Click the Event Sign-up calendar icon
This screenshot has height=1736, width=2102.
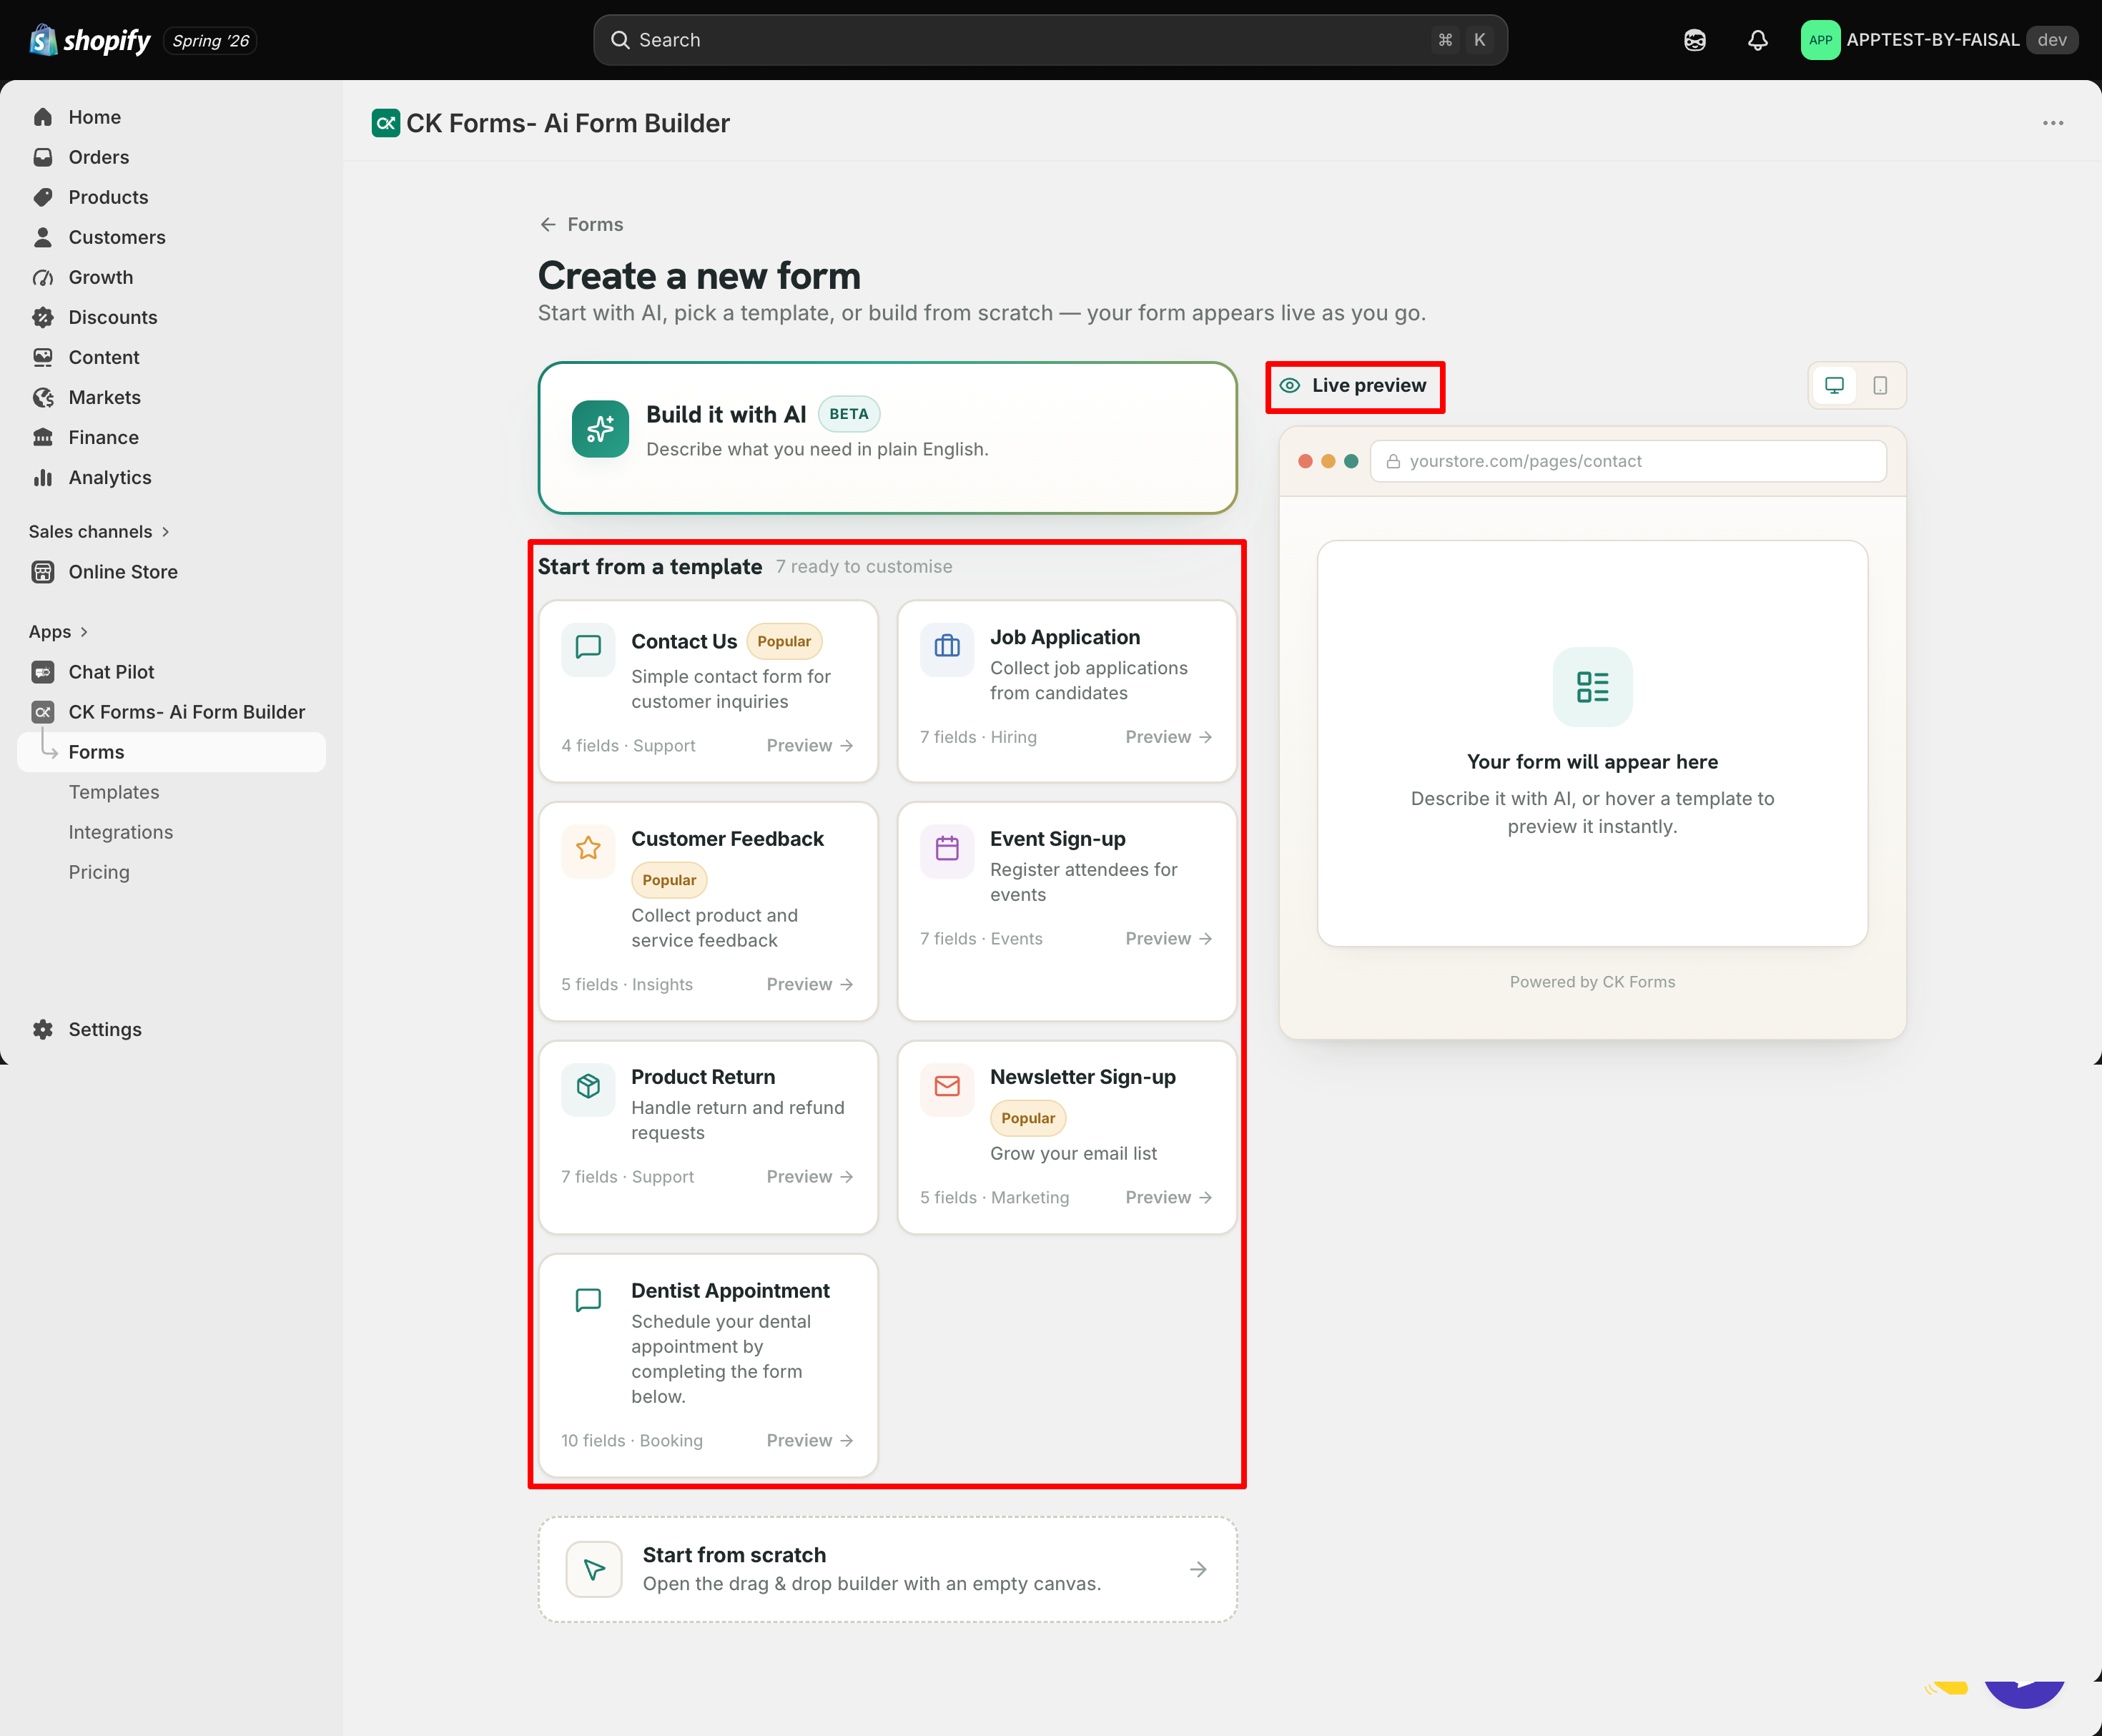(947, 849)
